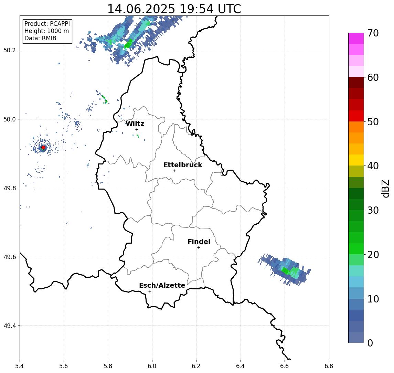Viewport: 394px width, 373px height.
Task: Click the 0 tick on the colorbar
Action: click(370, 343)
